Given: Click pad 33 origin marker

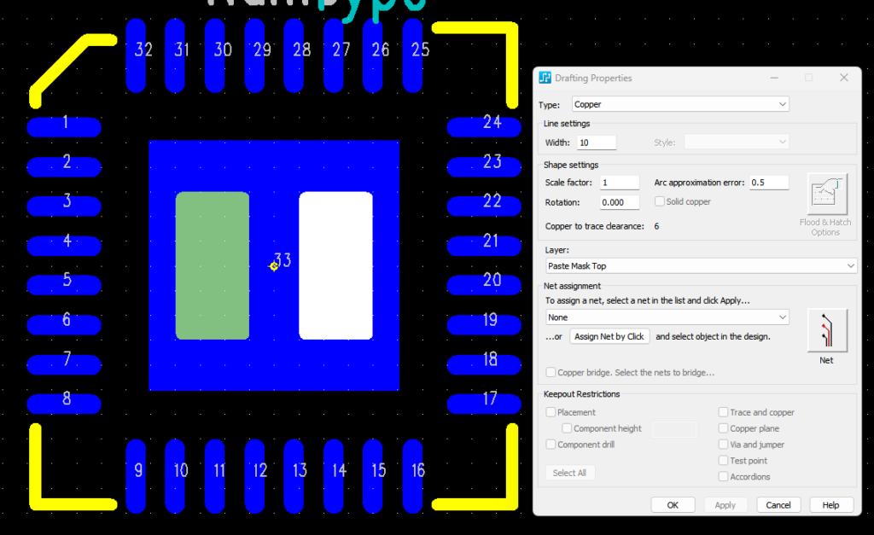Looking at the screenshot, I should point(274,266).
